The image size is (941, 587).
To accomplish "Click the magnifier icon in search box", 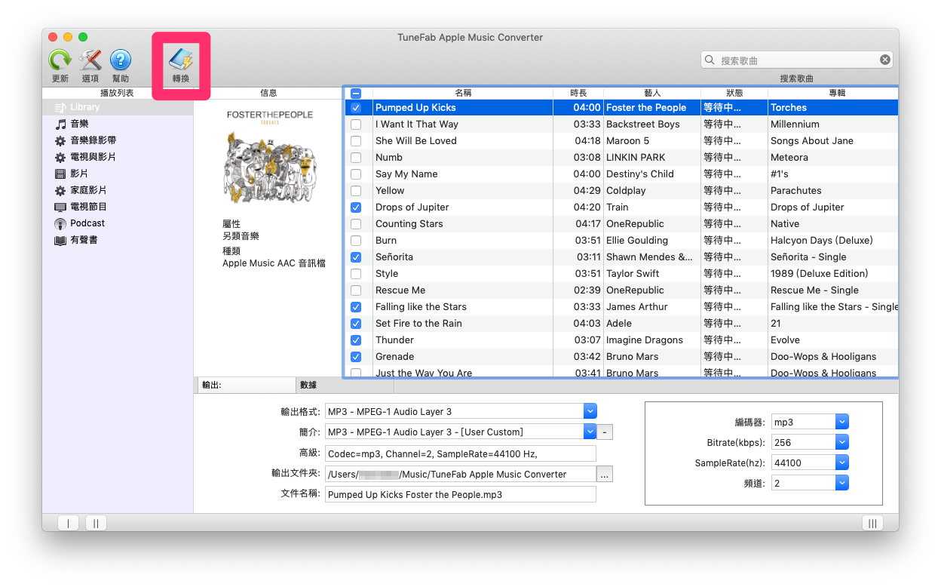I will [710, 60].
